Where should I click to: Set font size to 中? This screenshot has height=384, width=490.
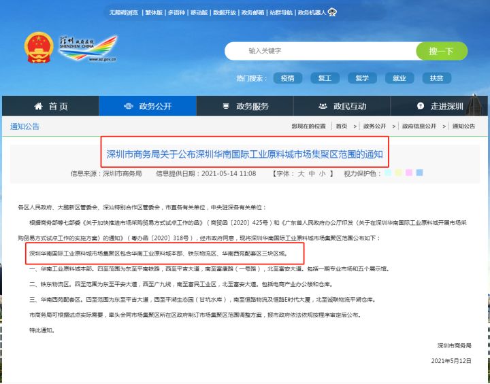(312, 173)
